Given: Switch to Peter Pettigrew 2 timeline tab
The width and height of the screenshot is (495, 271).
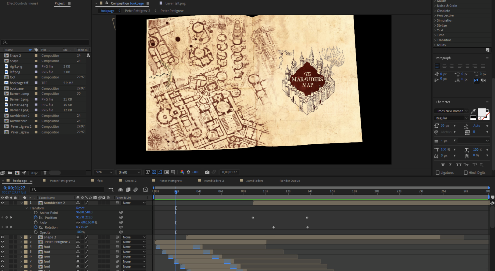Looking at the screenshot, I should point(62,181).
